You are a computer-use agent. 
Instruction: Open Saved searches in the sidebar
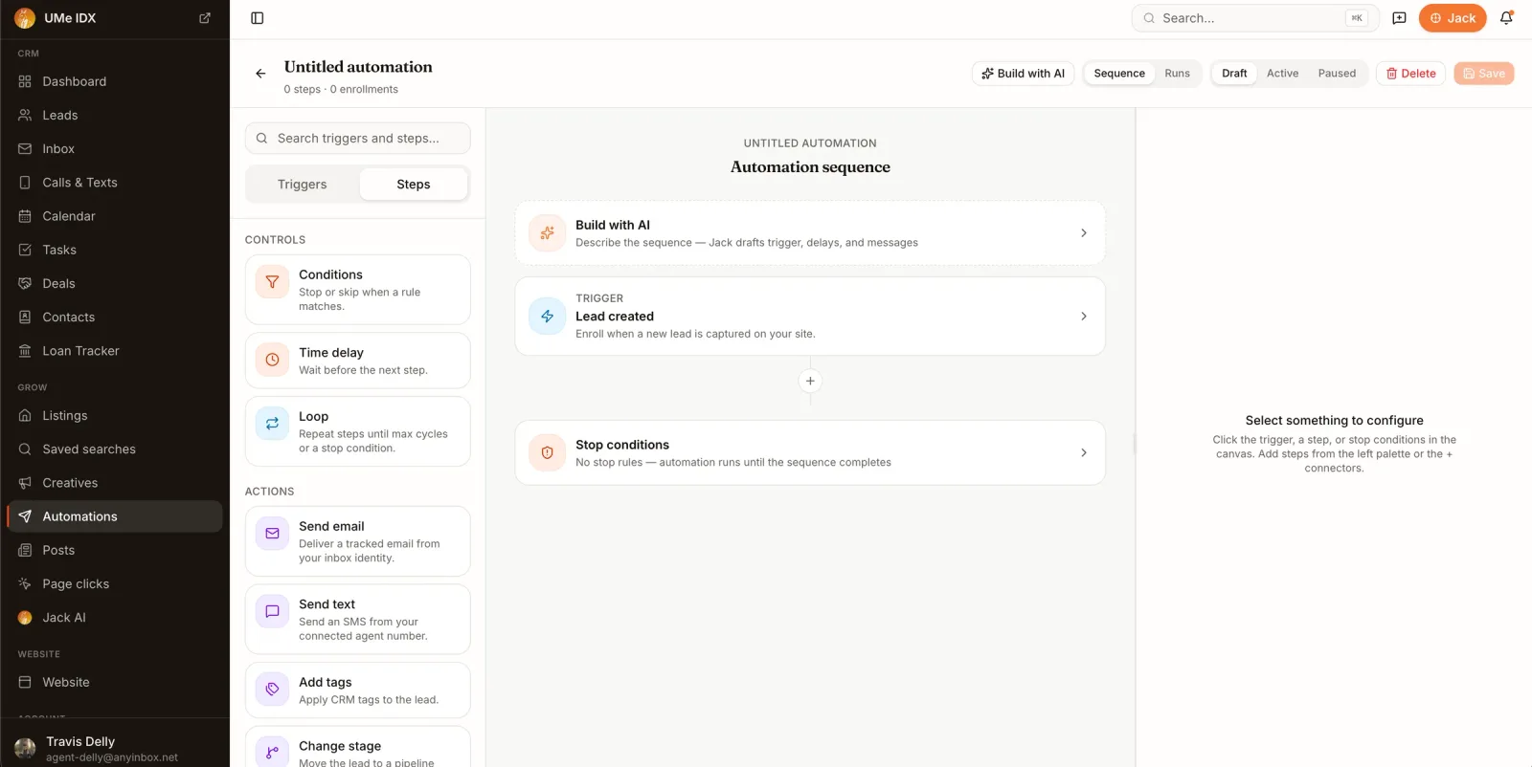click(115, 449)
